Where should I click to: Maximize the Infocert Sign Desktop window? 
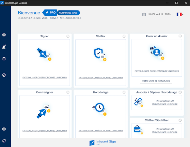tap(176, 3)
